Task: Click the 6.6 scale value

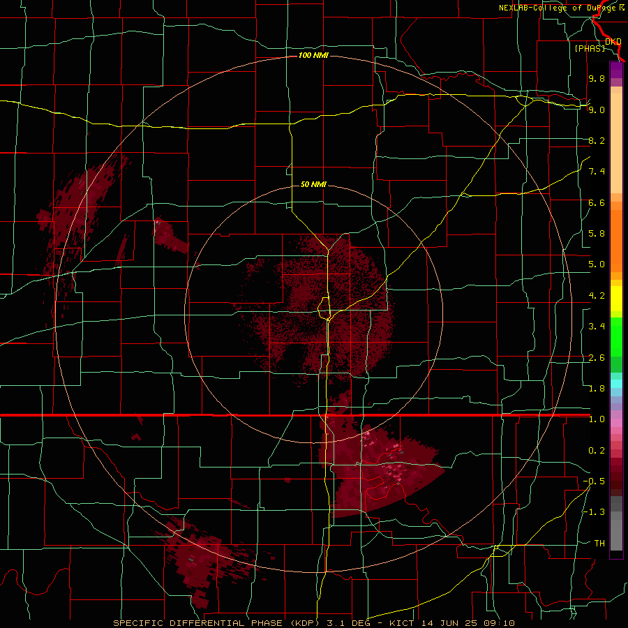Action: pyautogui.click(x=597, y=202)
